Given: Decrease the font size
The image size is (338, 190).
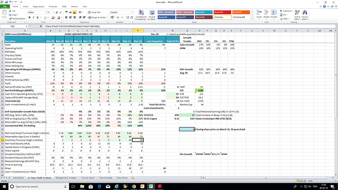Looking at the screenshot, I should [61, 13].
